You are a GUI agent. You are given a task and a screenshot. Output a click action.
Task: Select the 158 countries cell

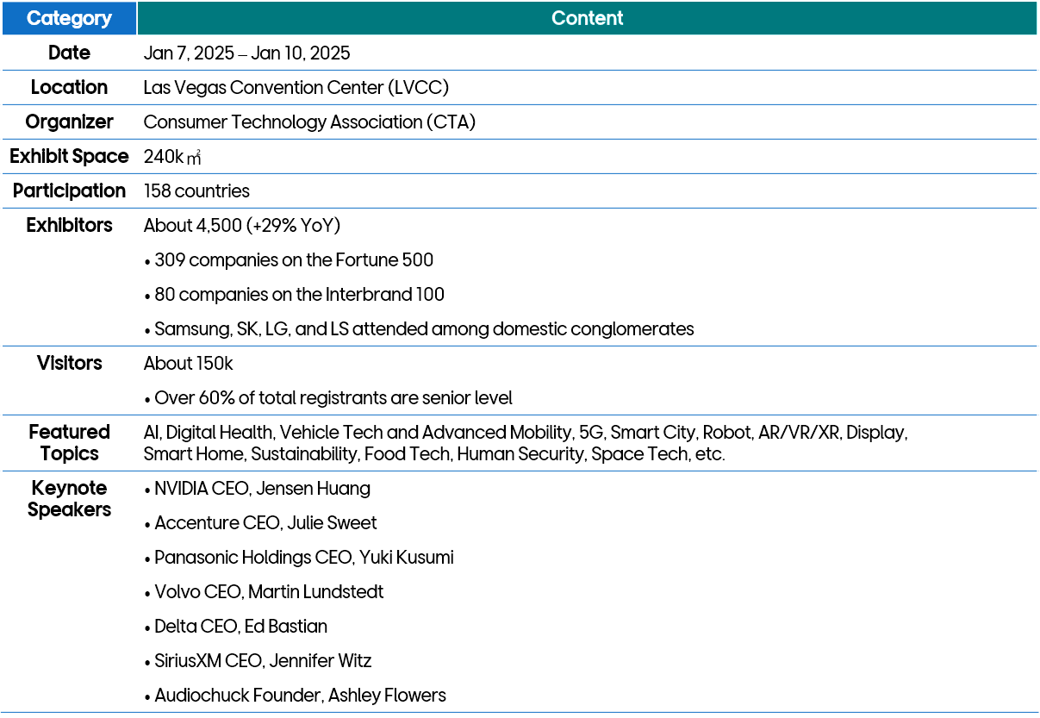[x=196, y=191]
